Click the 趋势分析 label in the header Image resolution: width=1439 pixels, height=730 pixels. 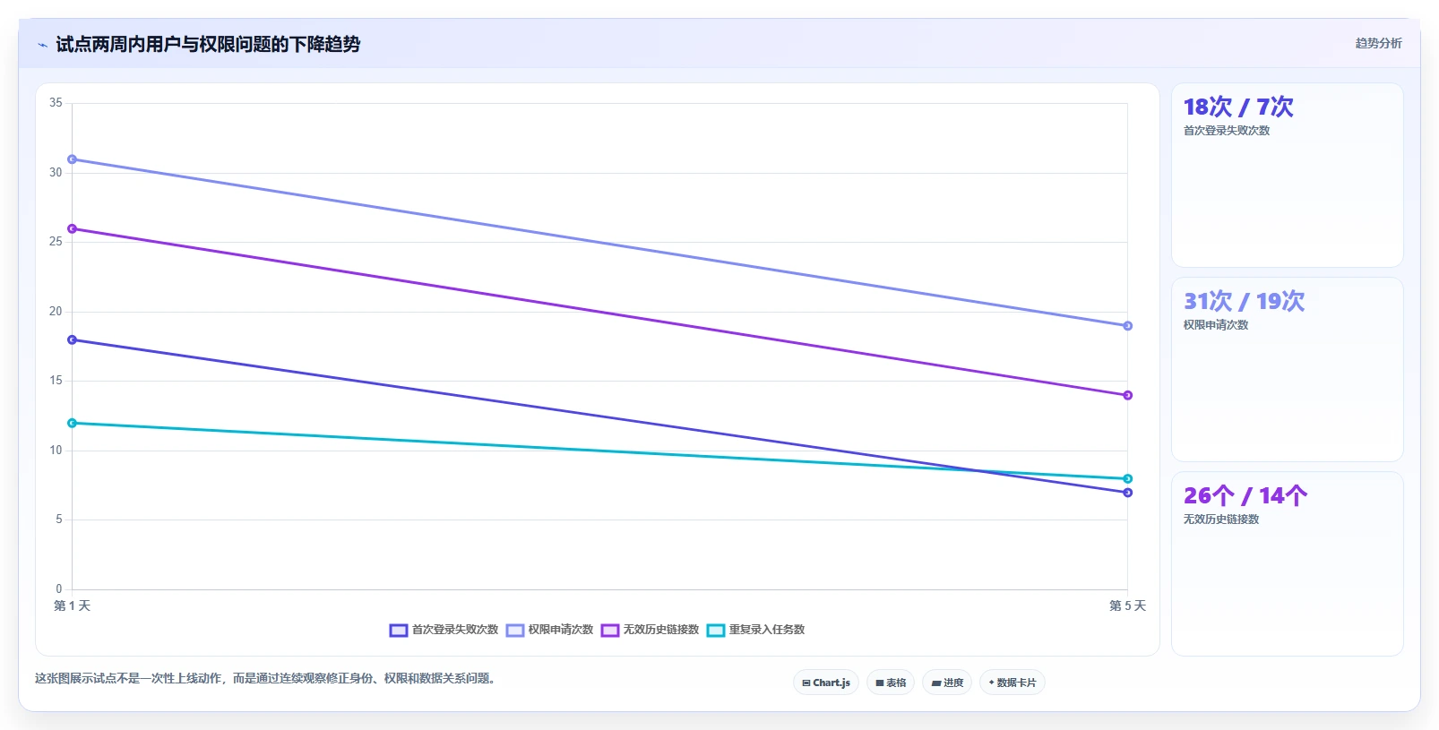[1378, 43]
